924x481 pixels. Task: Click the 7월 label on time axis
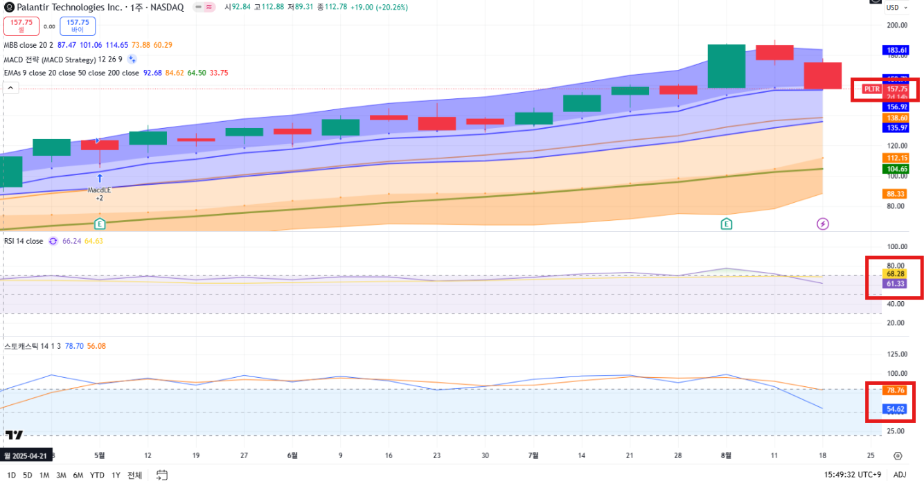(534, 456)
